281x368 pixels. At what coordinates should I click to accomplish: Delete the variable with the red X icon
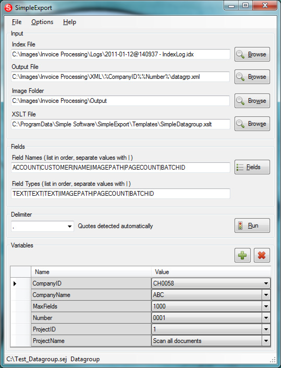pos(262,255)
